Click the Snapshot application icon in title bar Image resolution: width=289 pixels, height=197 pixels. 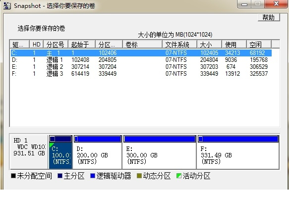click(x=7, y=5)
